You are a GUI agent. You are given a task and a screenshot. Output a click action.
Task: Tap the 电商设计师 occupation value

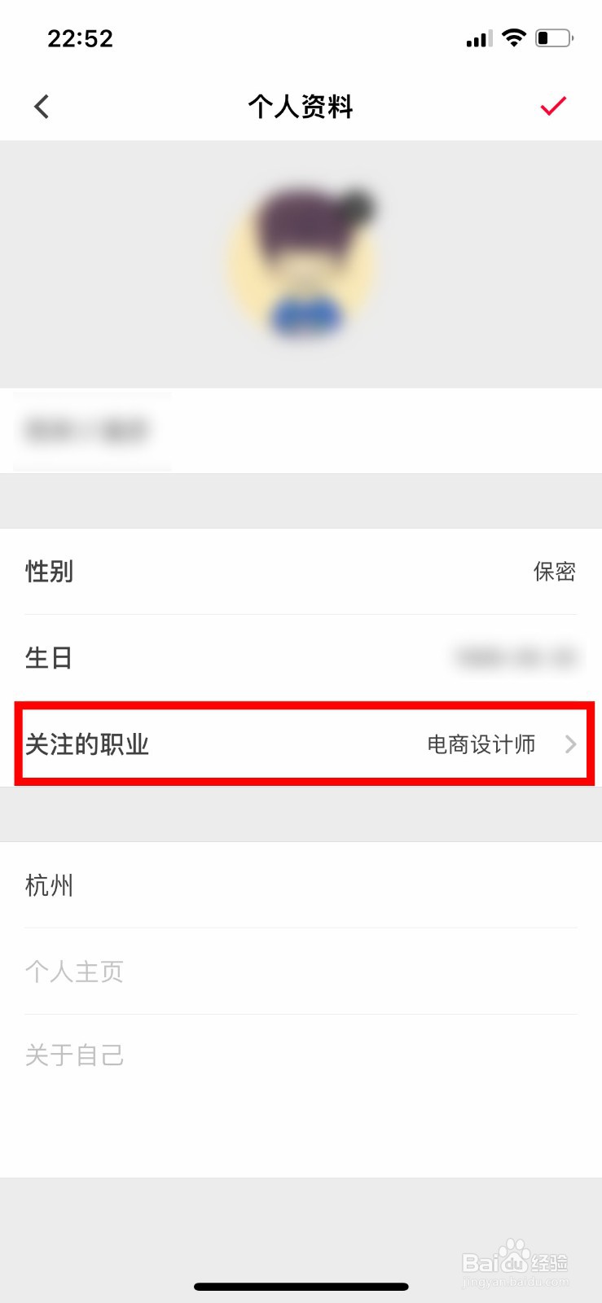point(481,744)
